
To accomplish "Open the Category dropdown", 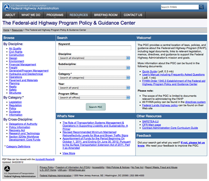I will [x=94, y=78].
